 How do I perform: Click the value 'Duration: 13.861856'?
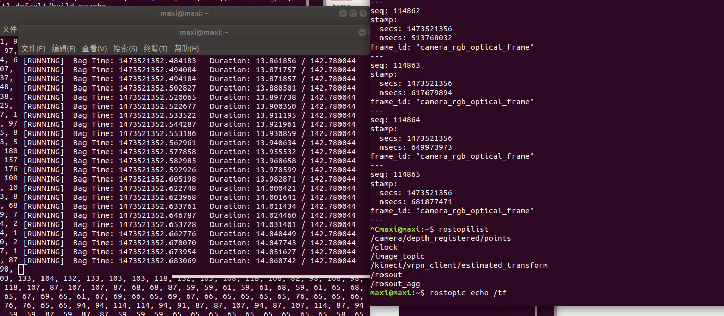click(x=253, y=61)
